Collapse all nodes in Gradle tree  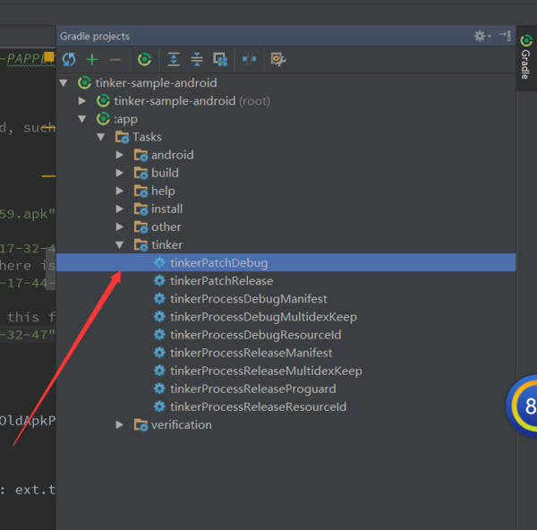pyautogui.click(x=197, y=60)
